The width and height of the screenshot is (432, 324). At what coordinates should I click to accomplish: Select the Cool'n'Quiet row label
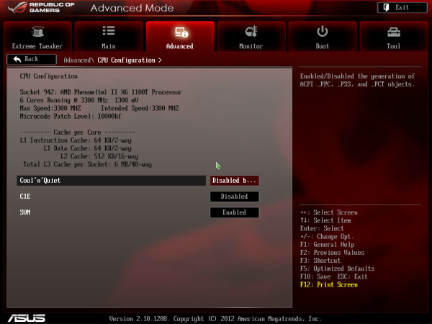coord(111,181)
